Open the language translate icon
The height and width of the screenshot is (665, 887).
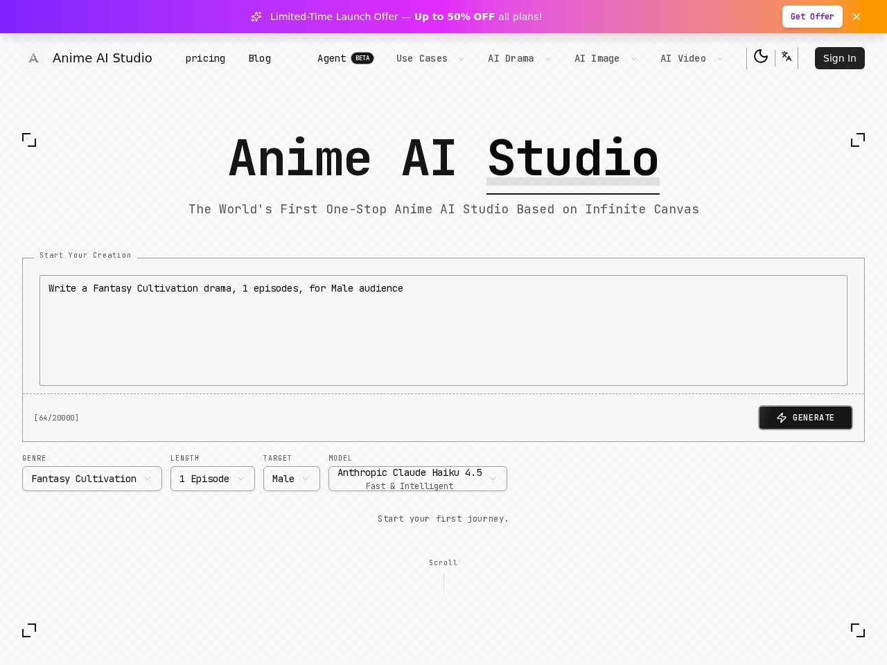(x=787, y=57)
